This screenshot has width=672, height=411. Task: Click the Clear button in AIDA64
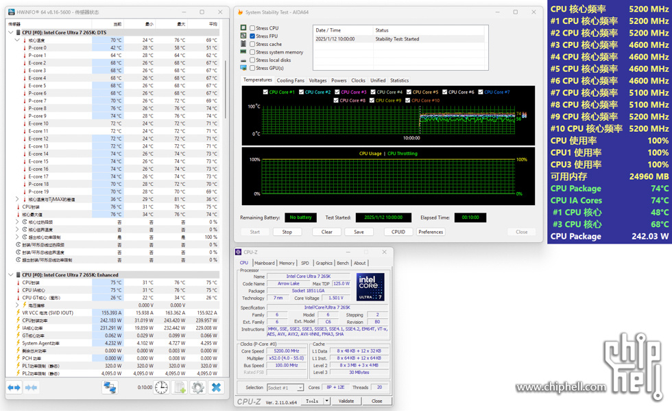point(327,232)
